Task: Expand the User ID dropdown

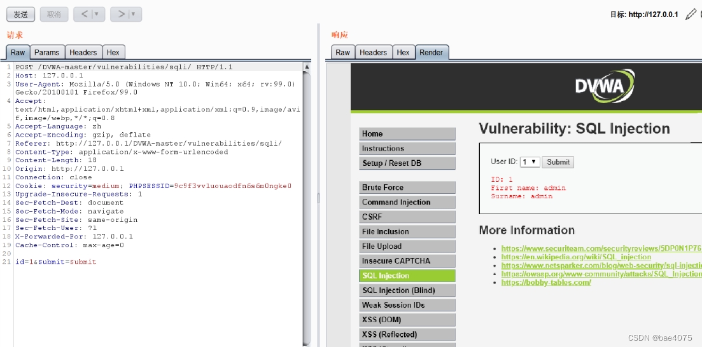Action: [x=530, y=162]
